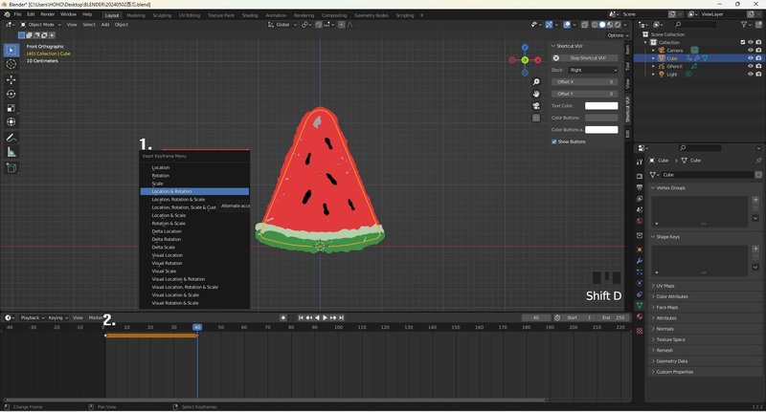Hide GPencil in viewport via eye icon
The width and height of the screenshot is (766, 412).
(751, 66)
